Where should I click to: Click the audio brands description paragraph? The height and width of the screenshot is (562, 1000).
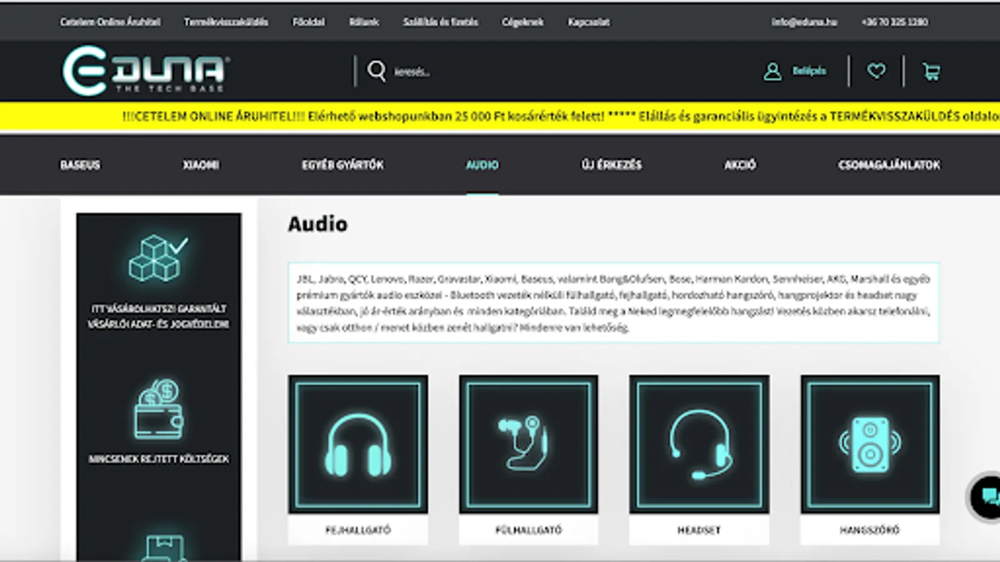click(x=613, y=303)
